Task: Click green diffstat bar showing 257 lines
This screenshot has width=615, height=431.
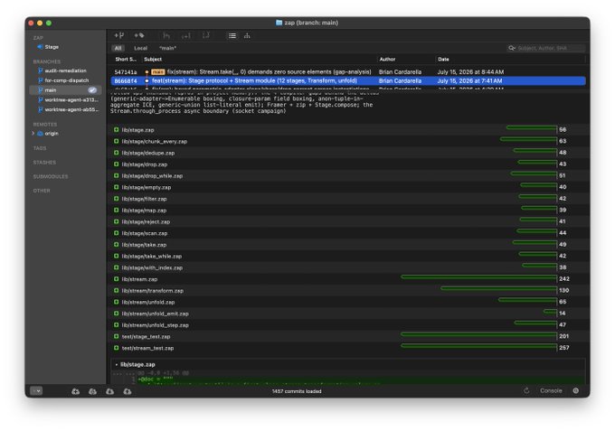Action: pos(478,346)
